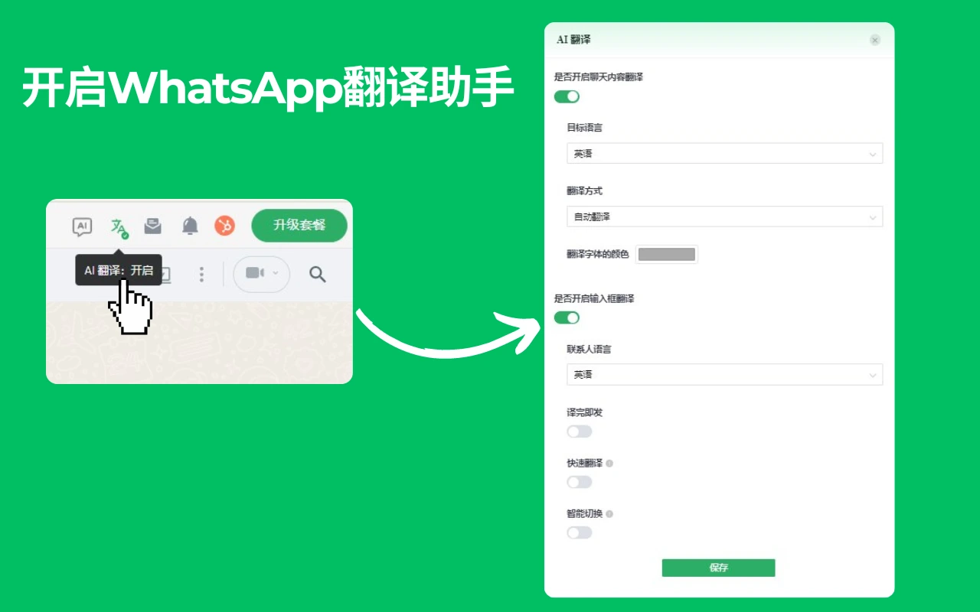Close the AI 翻译 settings dialog
980x612 pixels.
click(874, 40)
